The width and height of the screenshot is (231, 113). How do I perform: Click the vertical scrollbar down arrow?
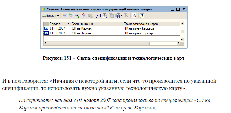(182, 40)
